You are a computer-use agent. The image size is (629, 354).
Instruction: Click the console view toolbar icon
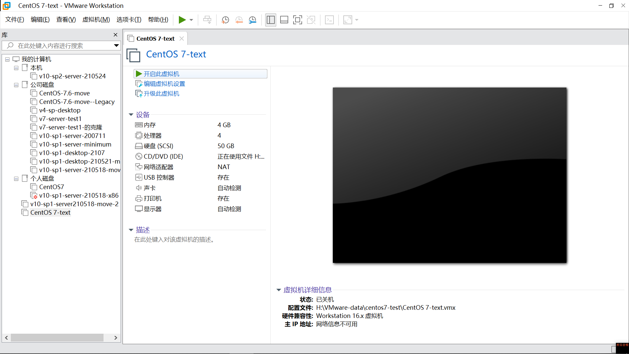tap(329, 20)
